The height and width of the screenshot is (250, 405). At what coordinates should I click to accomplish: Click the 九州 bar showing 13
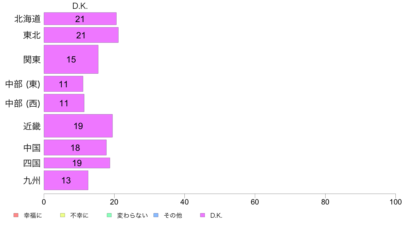[x=66, y=180]
